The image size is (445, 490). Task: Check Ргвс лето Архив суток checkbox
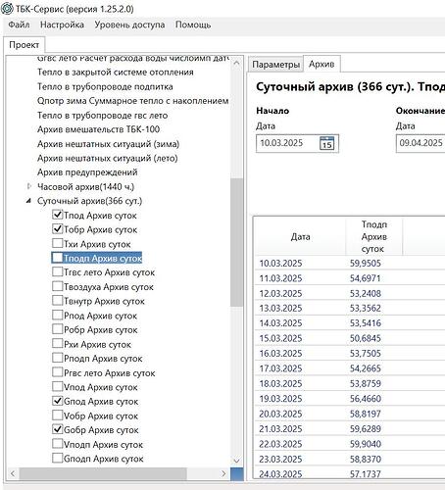(57, 372)
